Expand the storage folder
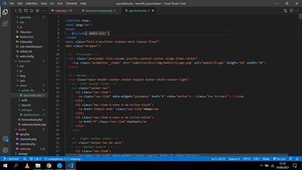 [x=23, y=153]
